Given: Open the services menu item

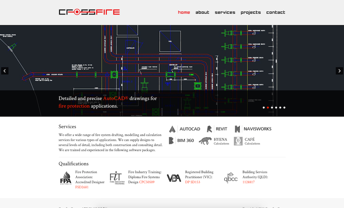Looking at the screenshot, I should coord(225,12).
